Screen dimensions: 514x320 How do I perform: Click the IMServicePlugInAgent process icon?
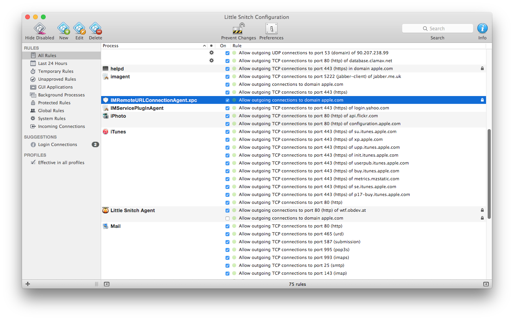(x=105, y=108)
